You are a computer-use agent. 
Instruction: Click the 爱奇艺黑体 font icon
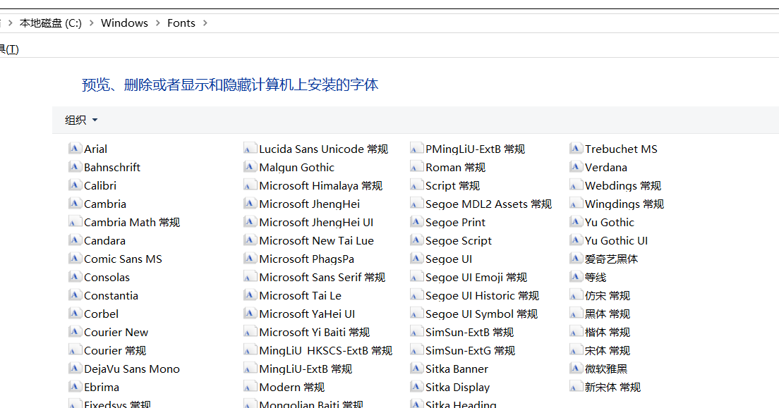coord(576,259)
